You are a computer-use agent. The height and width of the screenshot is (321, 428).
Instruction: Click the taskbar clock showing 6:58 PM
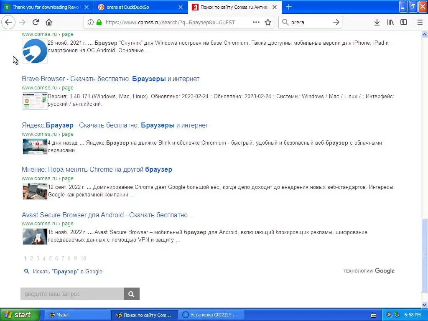(x=413, y=315)
